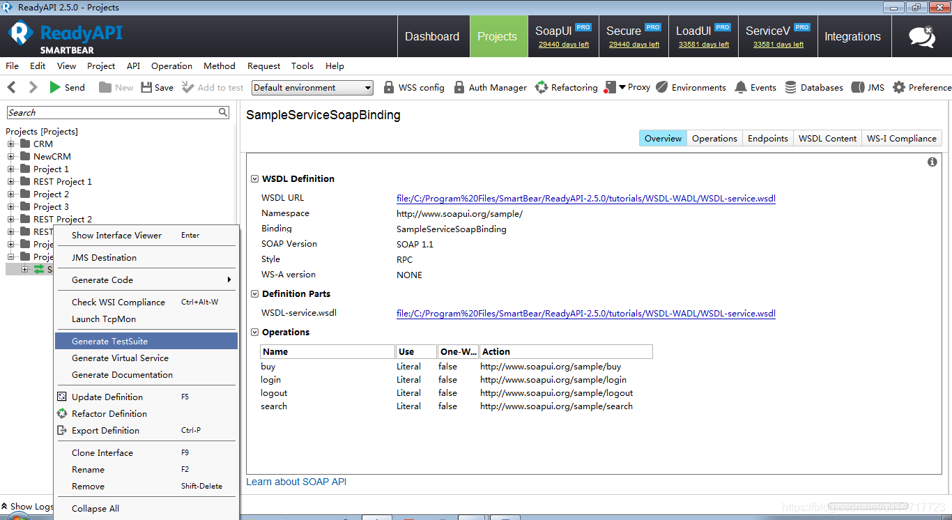Select JMS Destination menu item
The width and height of the screenshot is (952, 520).
(146, 257)
